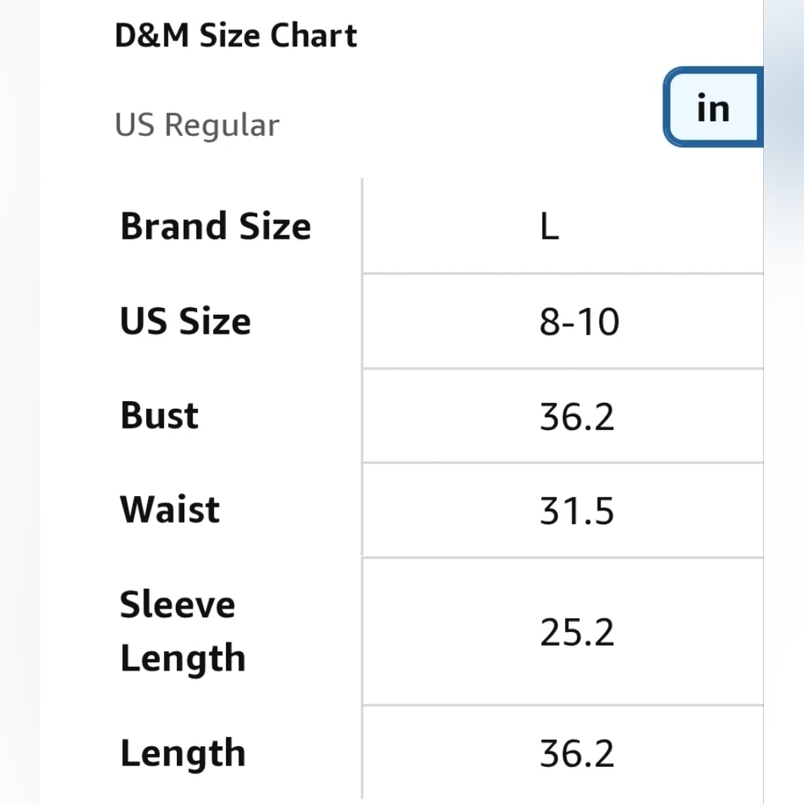Select the 8-10 US size value

579,322
